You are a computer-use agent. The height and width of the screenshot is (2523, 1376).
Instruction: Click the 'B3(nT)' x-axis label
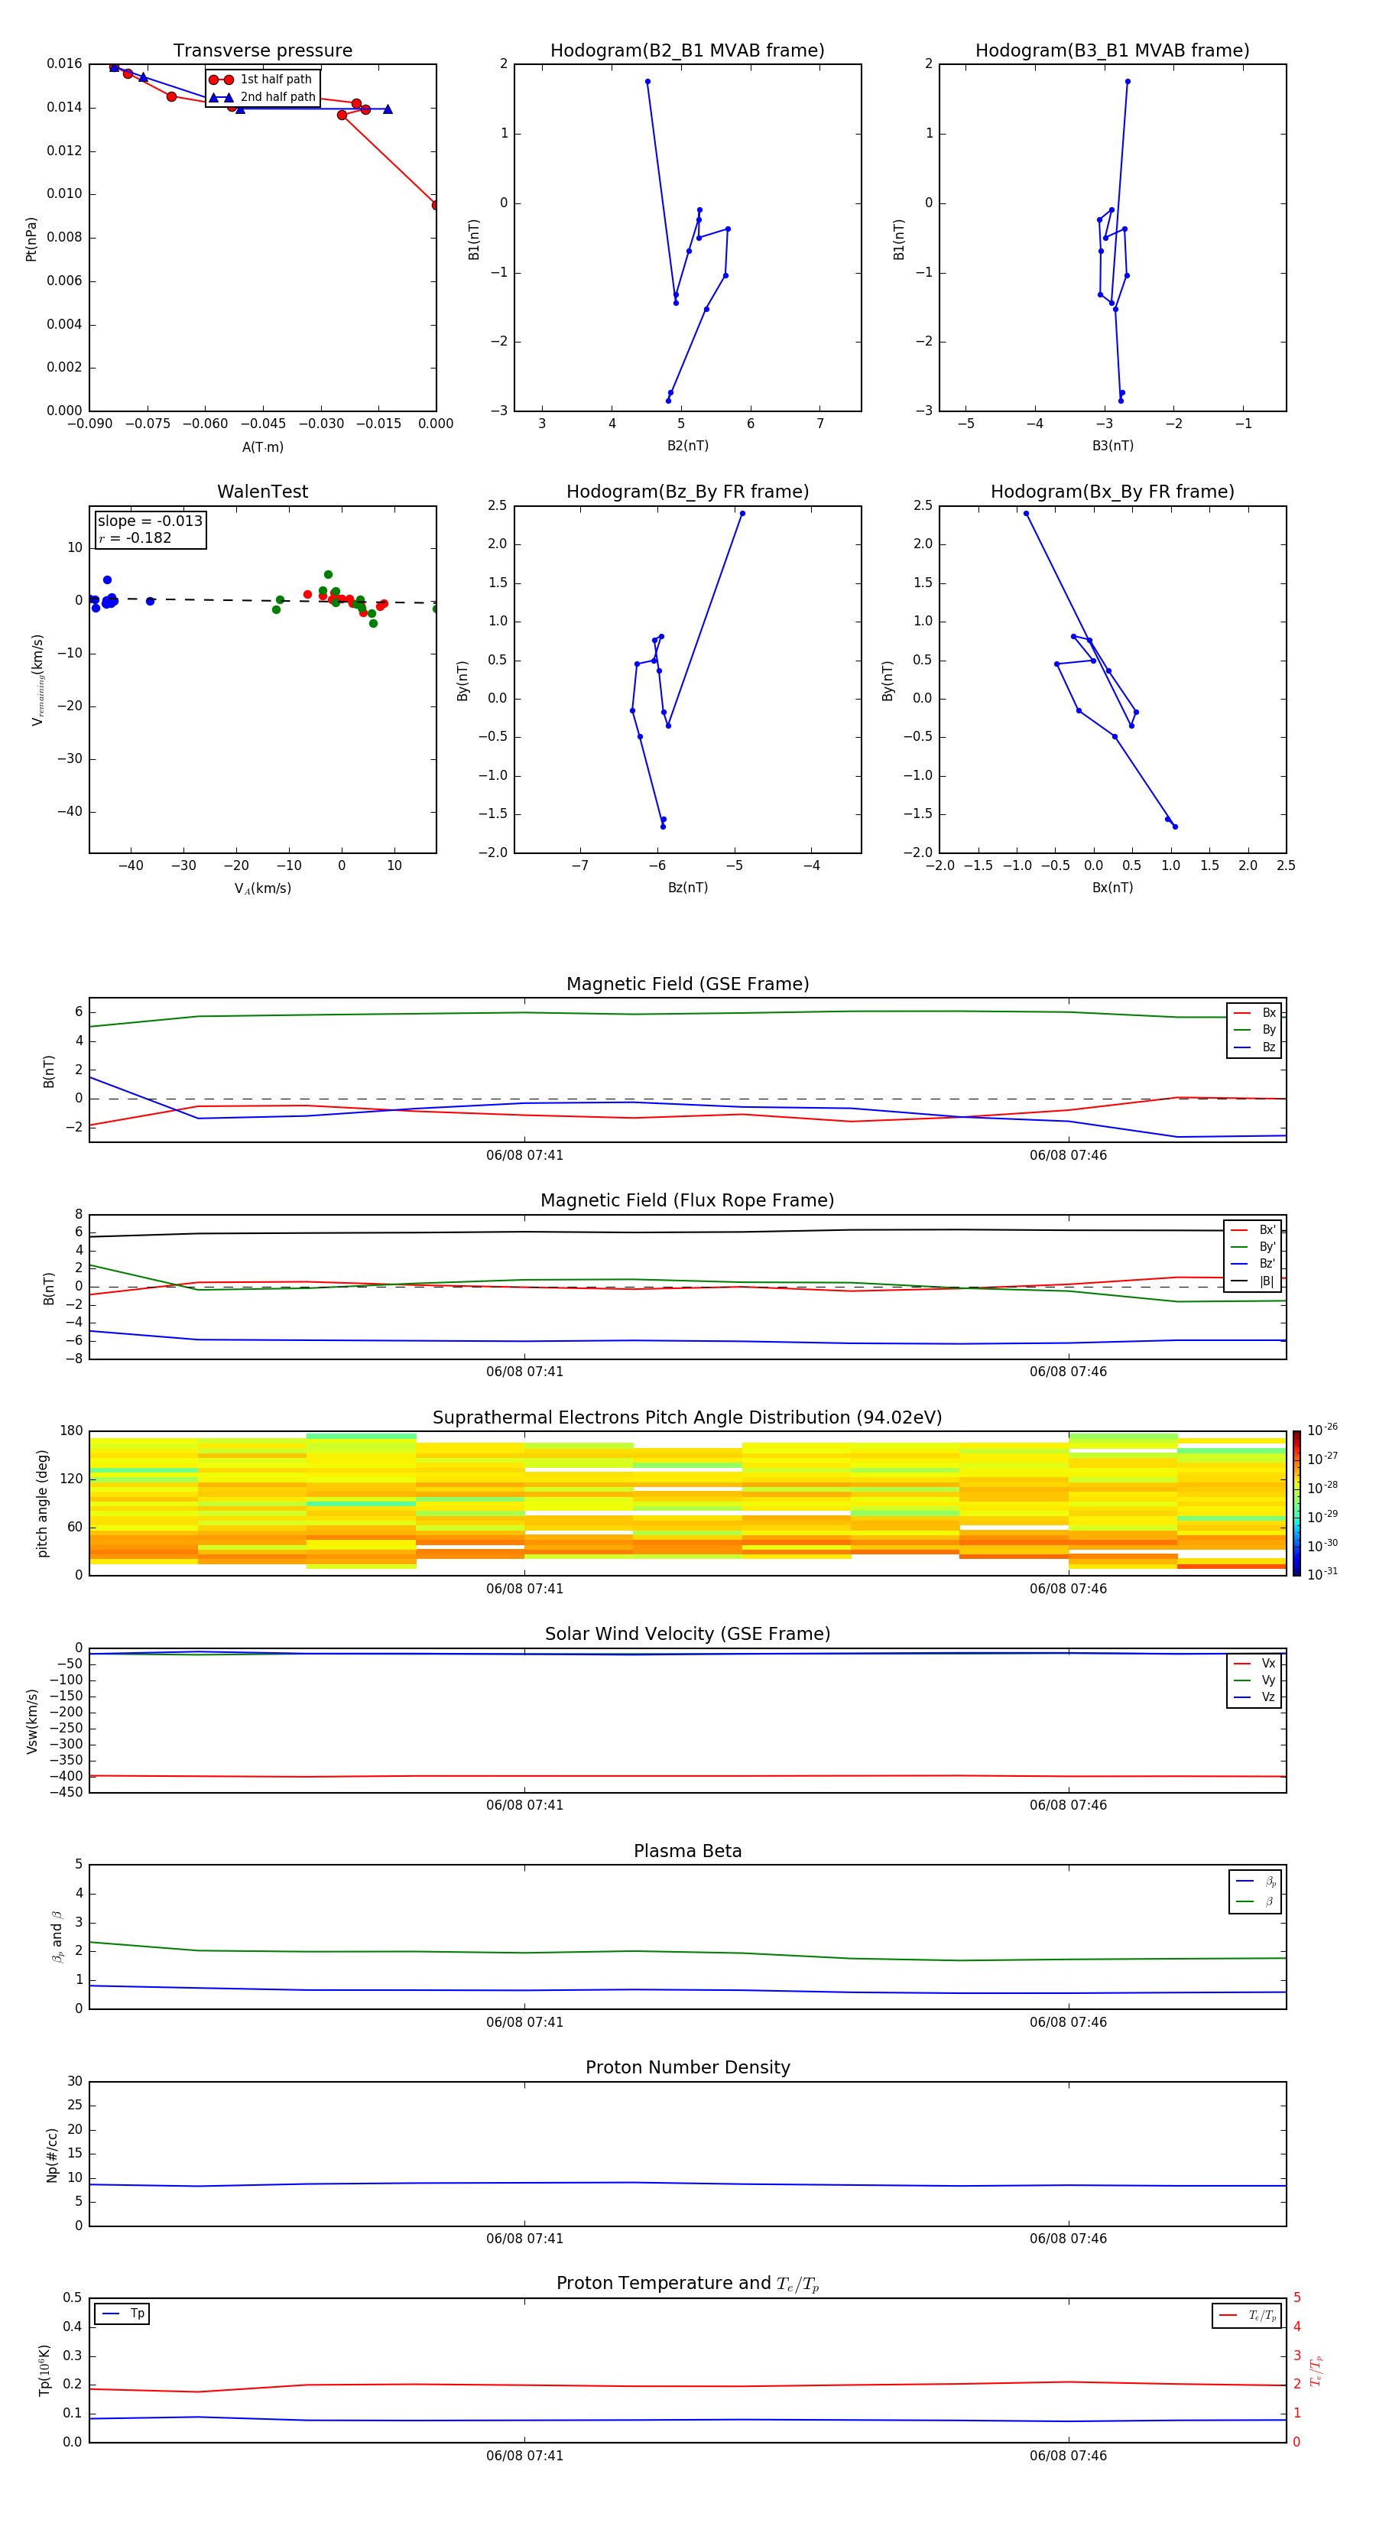(x=1112, y=446)
